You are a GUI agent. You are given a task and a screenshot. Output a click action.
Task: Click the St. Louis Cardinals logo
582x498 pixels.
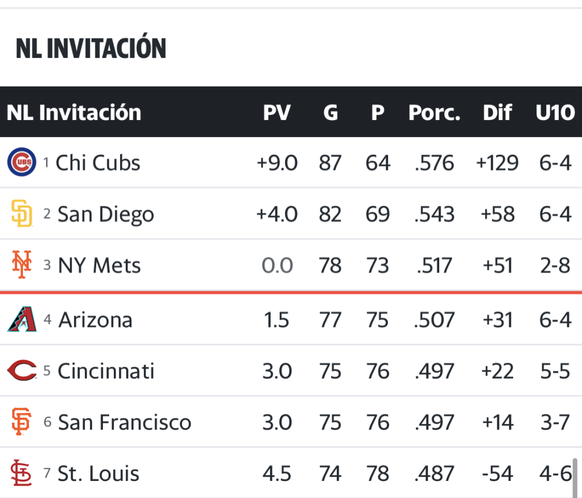coord(22,473)
